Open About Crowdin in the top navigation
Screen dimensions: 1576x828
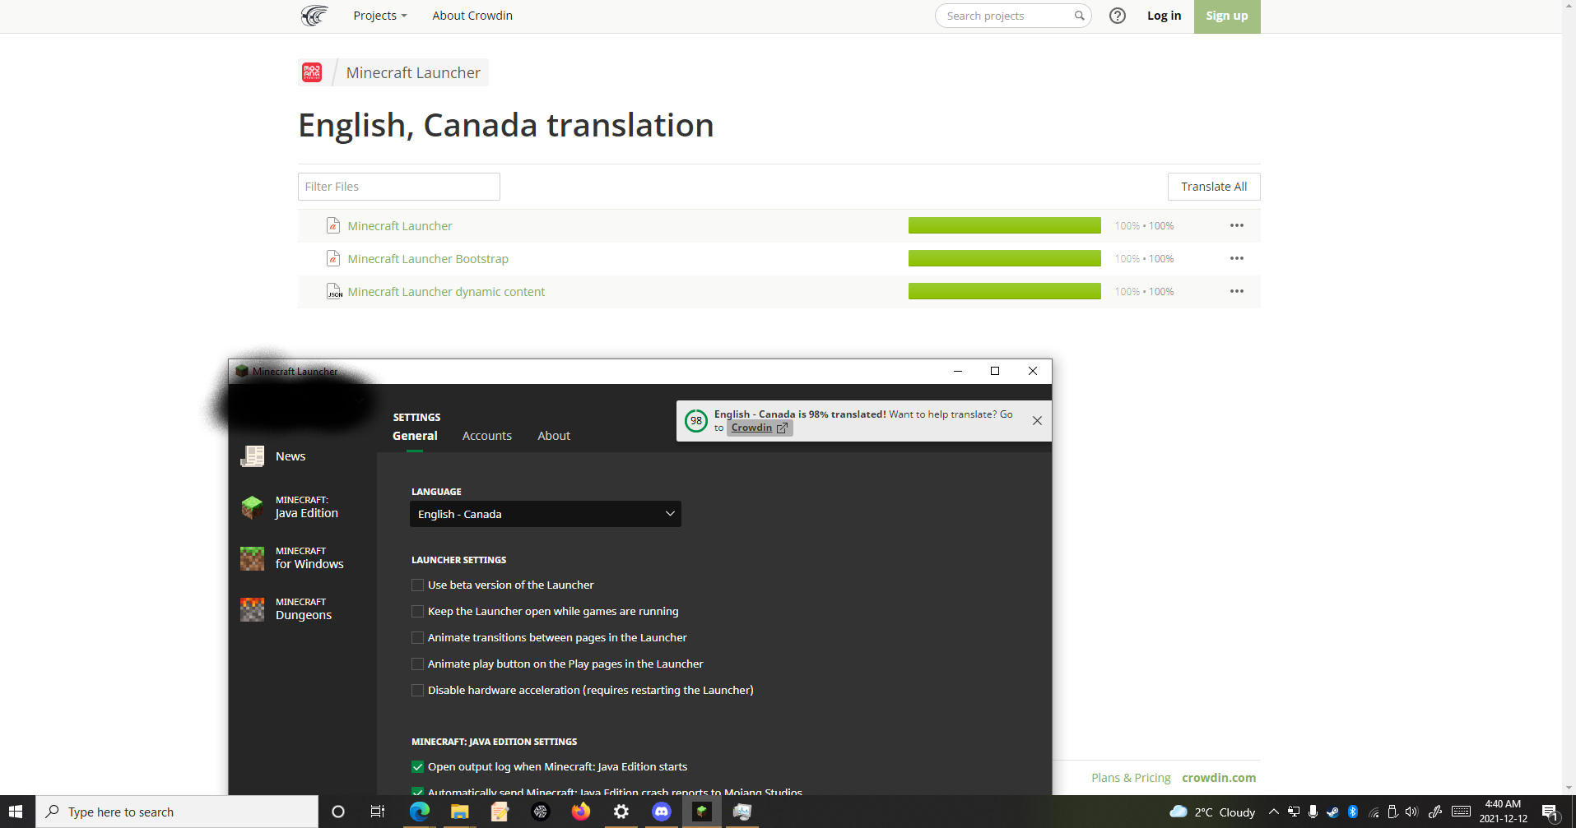click(472, 16)
